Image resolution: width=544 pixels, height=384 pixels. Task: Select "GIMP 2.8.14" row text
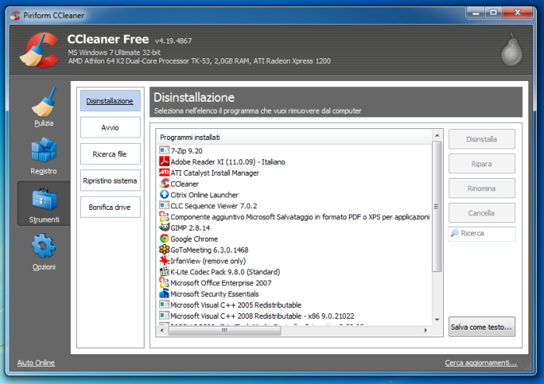190,228
